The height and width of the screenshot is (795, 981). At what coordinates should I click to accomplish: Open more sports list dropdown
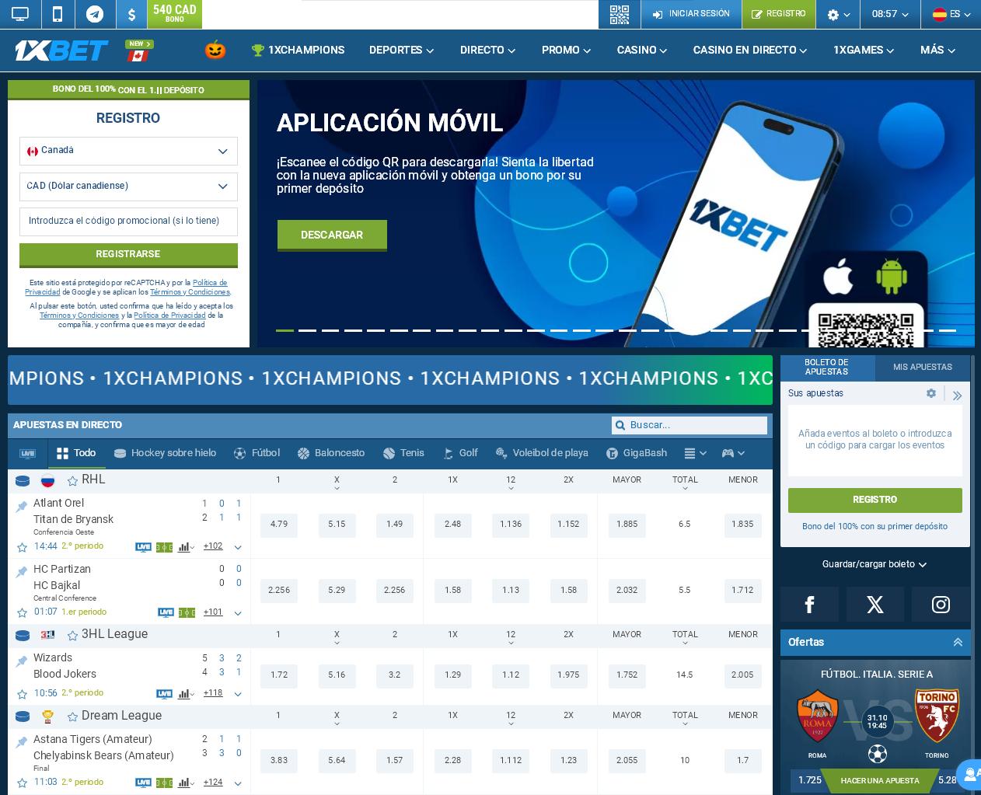coord(695,453)
